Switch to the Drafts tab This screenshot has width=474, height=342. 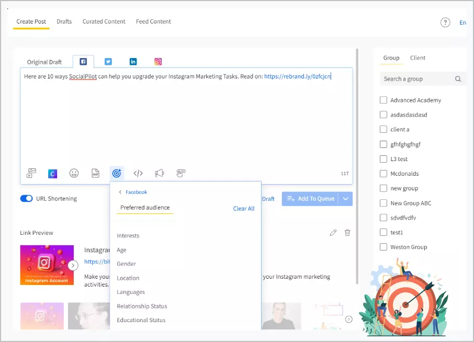64,21
